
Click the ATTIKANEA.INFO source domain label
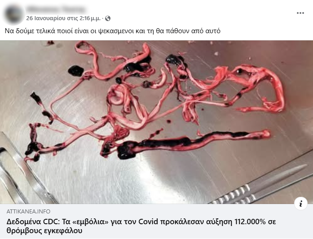[x=28, y=211]
